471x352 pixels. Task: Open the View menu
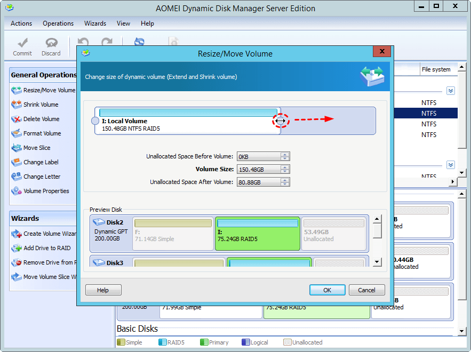(123, 23)
